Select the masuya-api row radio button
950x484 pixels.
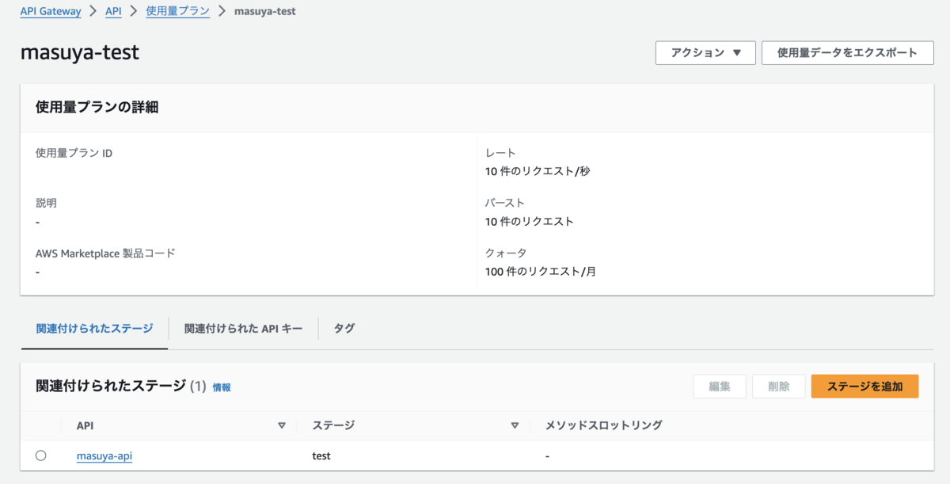click(41, 455)
